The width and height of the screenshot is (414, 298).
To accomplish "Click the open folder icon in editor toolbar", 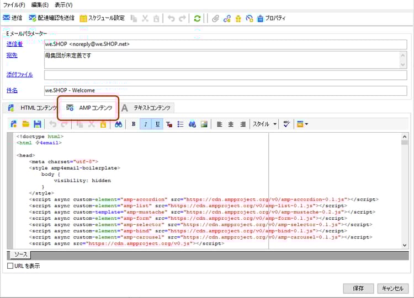I will tap(25, 124).
